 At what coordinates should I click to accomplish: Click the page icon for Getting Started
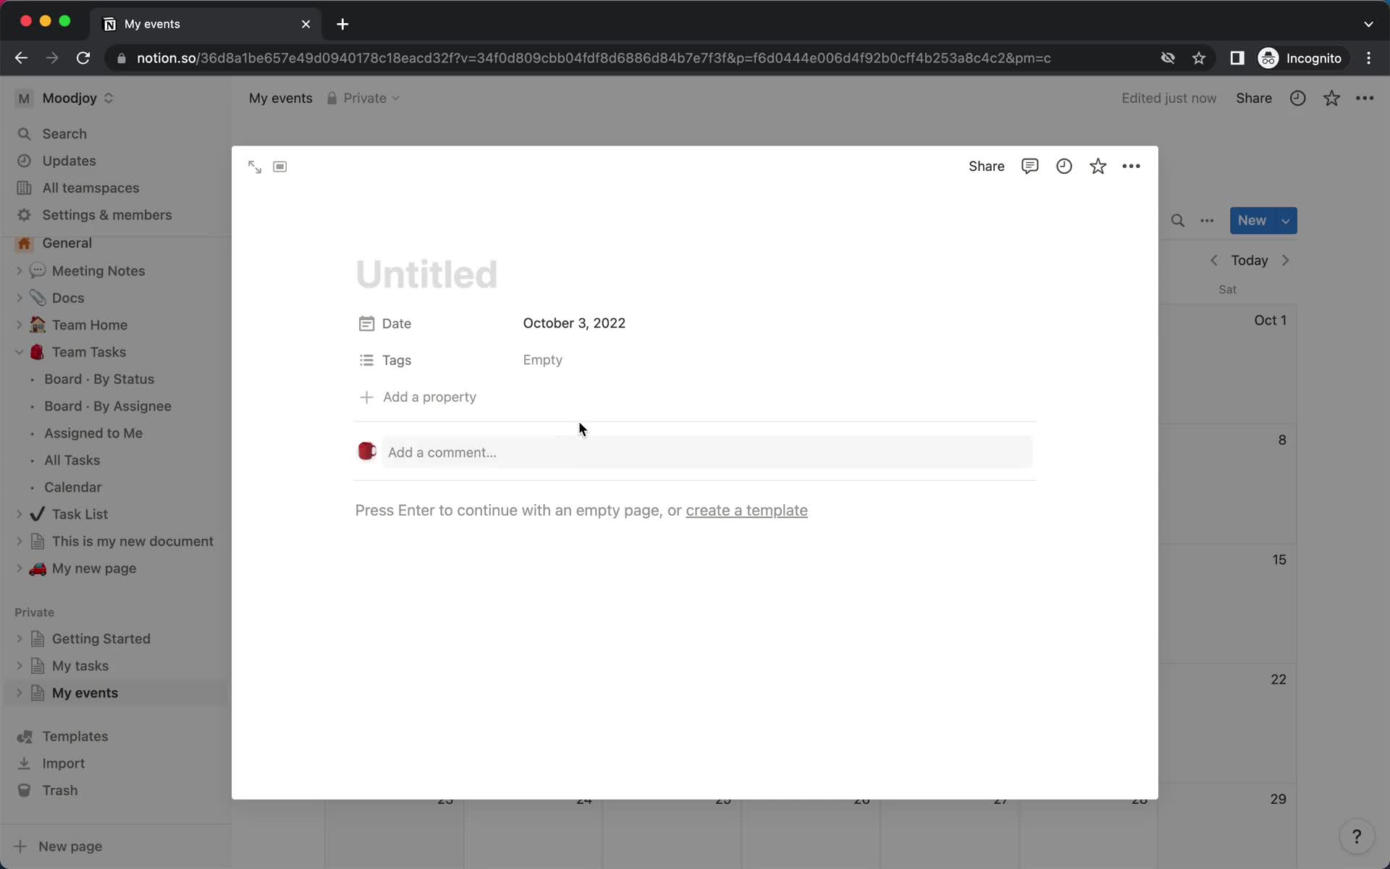pos(37,638)
